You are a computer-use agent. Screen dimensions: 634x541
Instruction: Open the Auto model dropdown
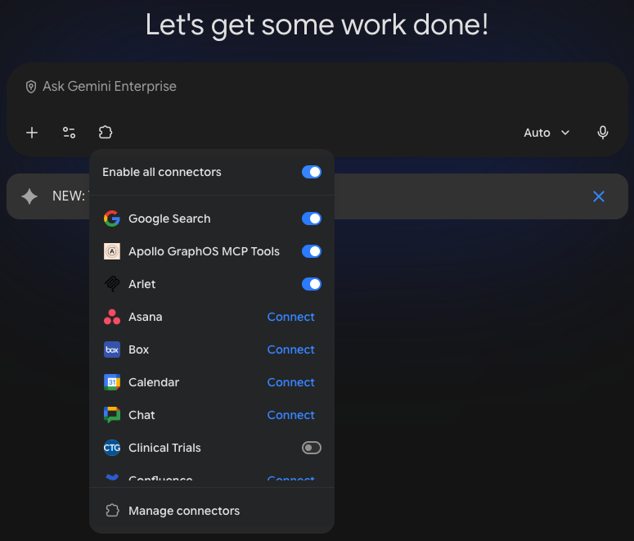coord(546,133)
